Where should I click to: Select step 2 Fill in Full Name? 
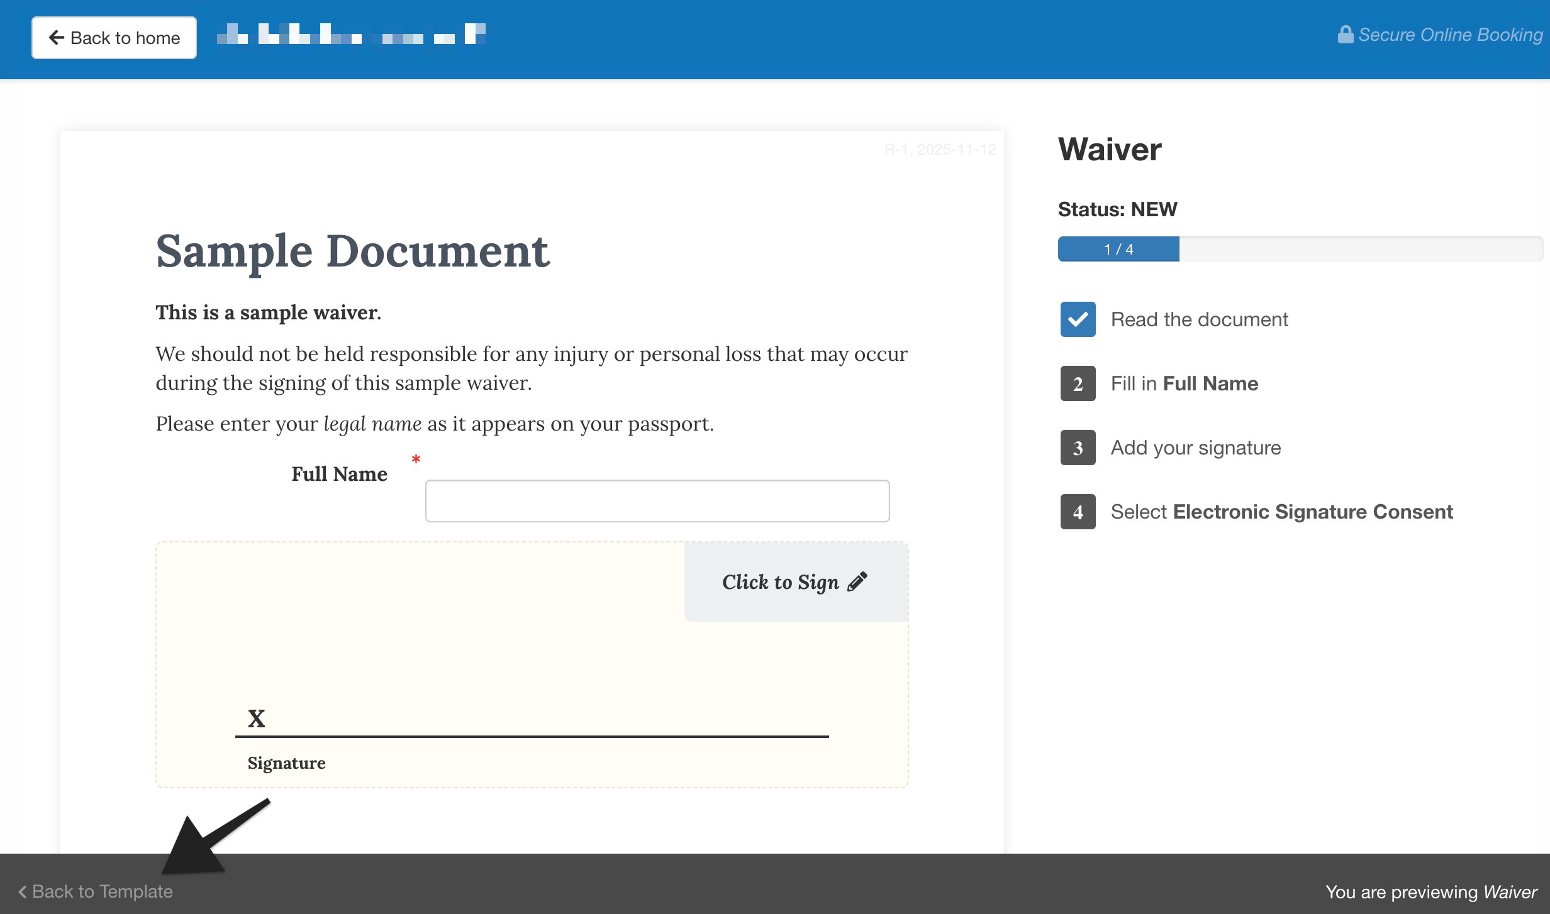1159,383
